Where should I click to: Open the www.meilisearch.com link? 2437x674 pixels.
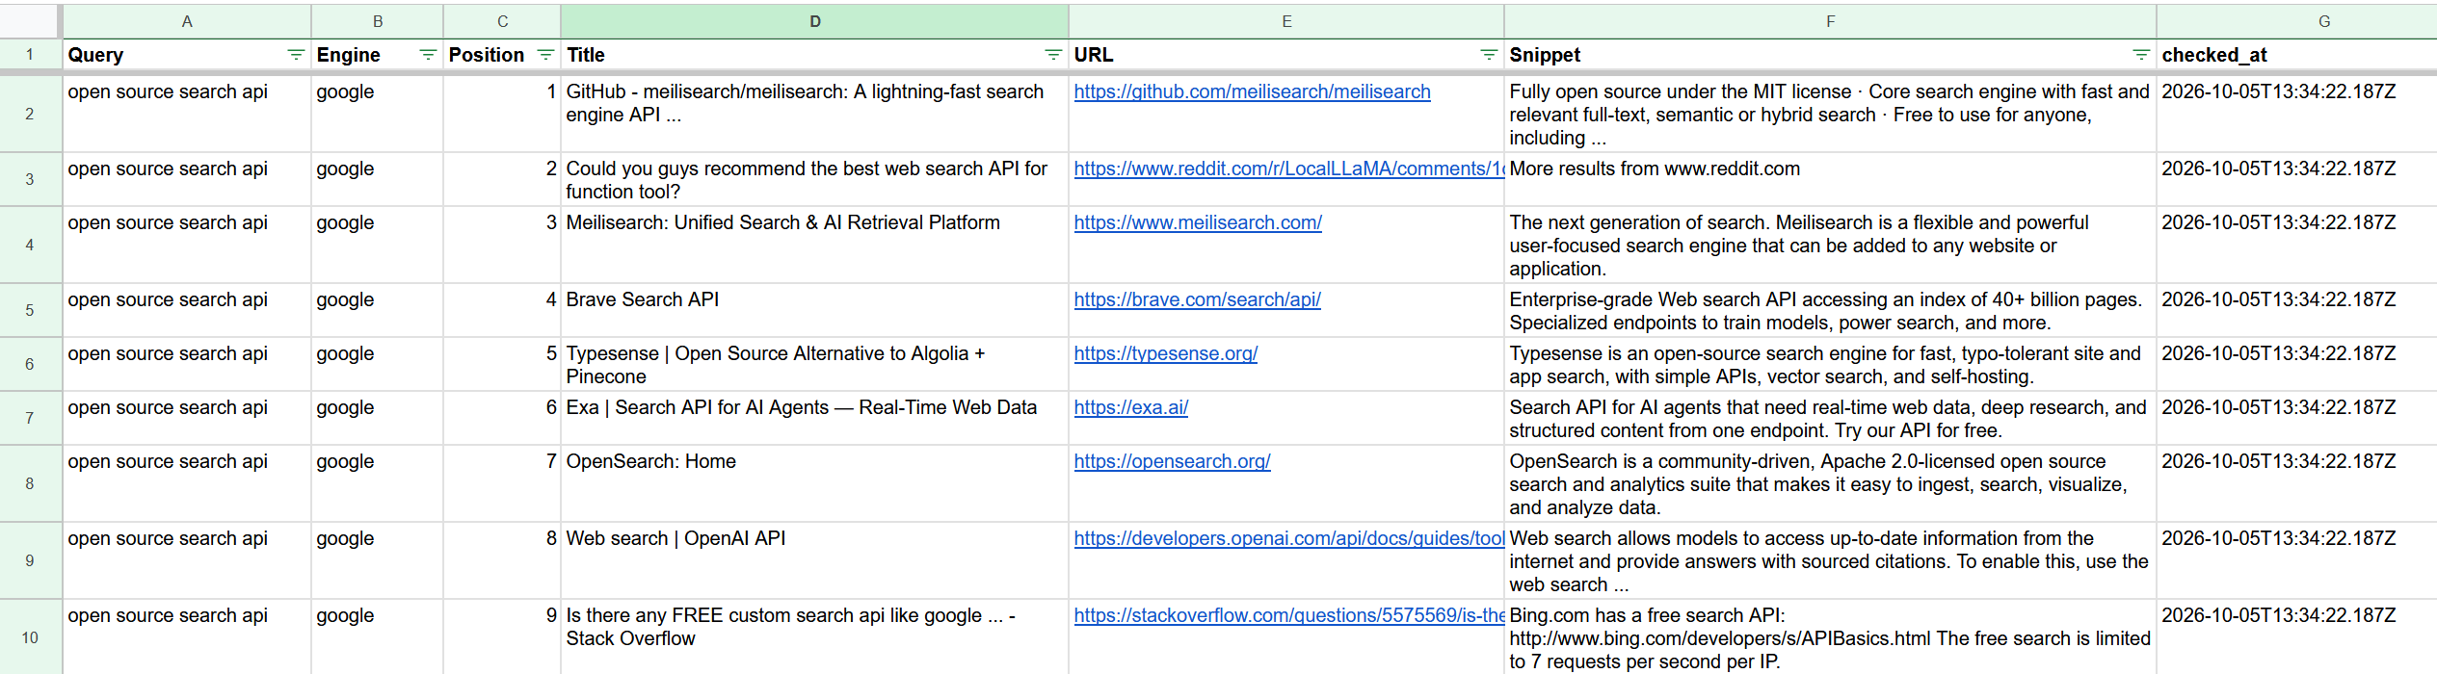pos(1198,222)
